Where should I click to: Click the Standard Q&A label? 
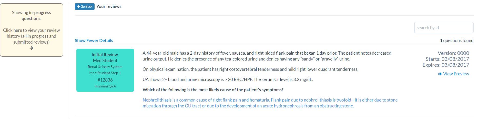[x=105, y=86]
